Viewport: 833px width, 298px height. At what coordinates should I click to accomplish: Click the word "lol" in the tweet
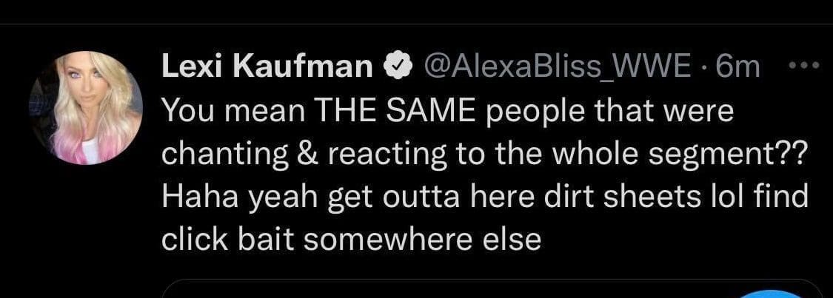pyautogui.click(x=716, y=197)
